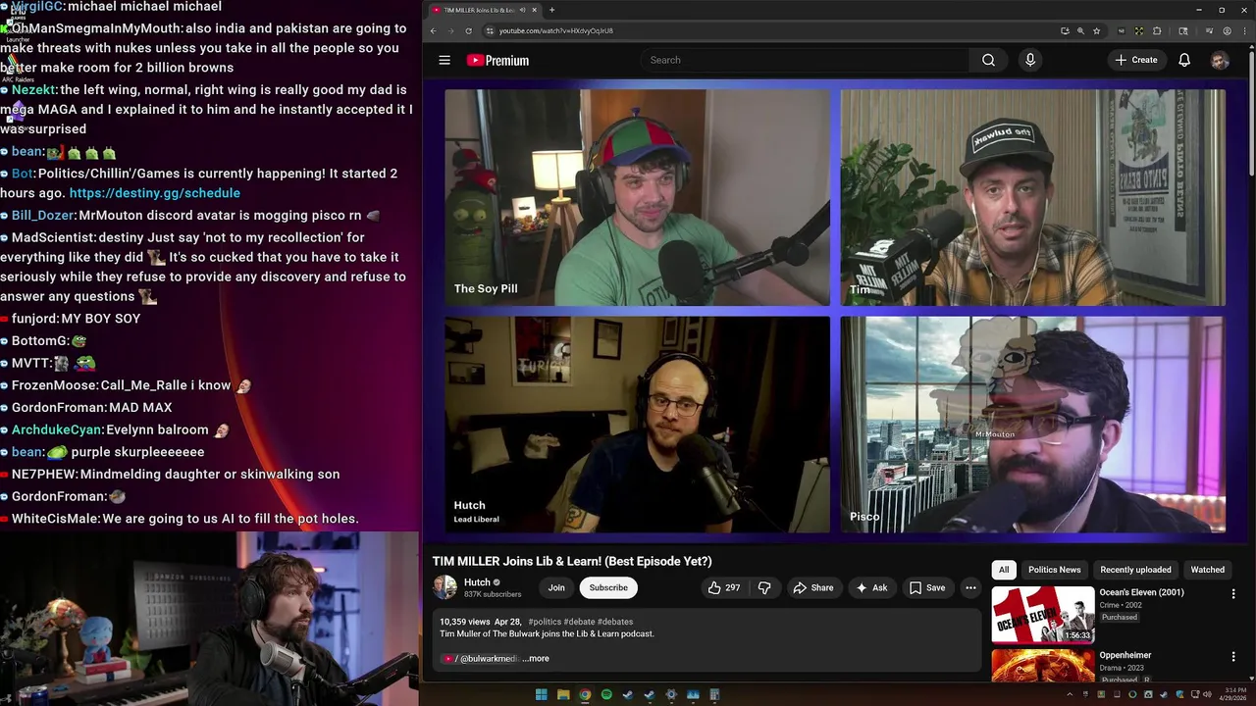Open the YouTube account avatar menu
This screenshot has width=1256, height=706.
1220,60
